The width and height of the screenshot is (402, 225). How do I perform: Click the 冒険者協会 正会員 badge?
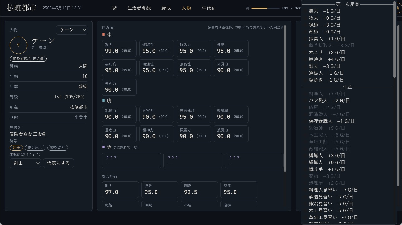[x=28, y=59]
